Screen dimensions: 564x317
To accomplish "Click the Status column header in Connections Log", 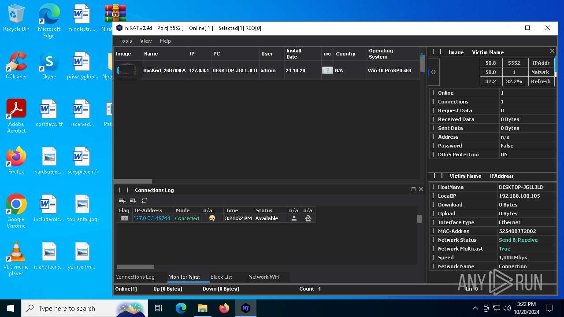I will tap(270, 210).
